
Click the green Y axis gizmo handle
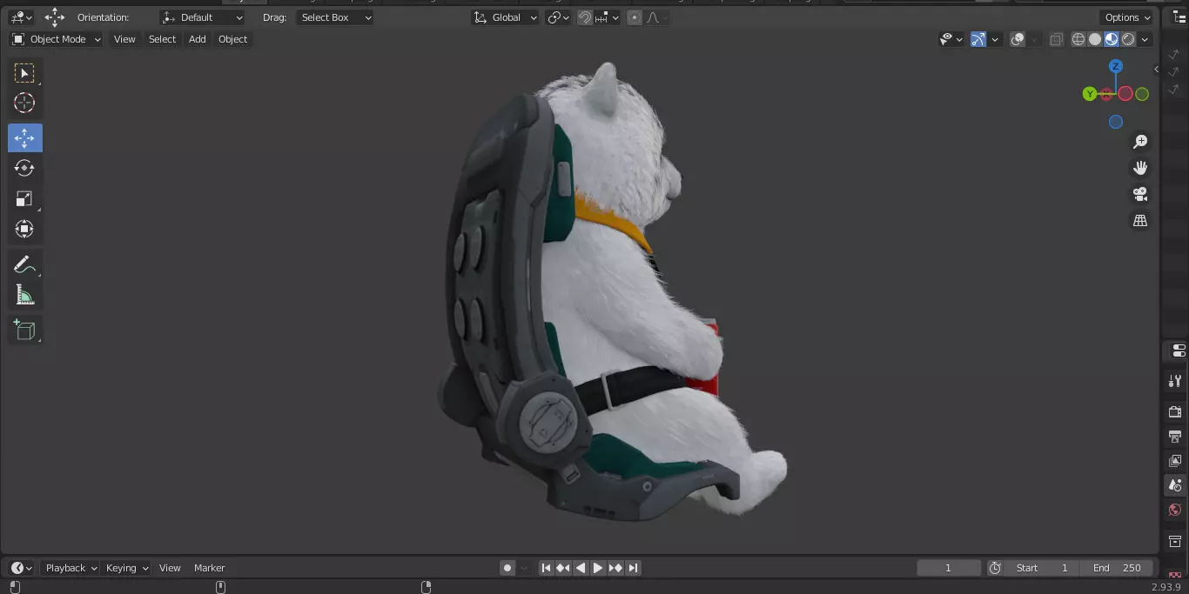[x=1090, y=94]
